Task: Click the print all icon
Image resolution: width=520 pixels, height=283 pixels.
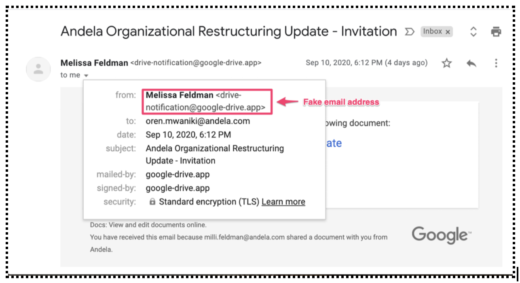Action: tap(496, 31)
